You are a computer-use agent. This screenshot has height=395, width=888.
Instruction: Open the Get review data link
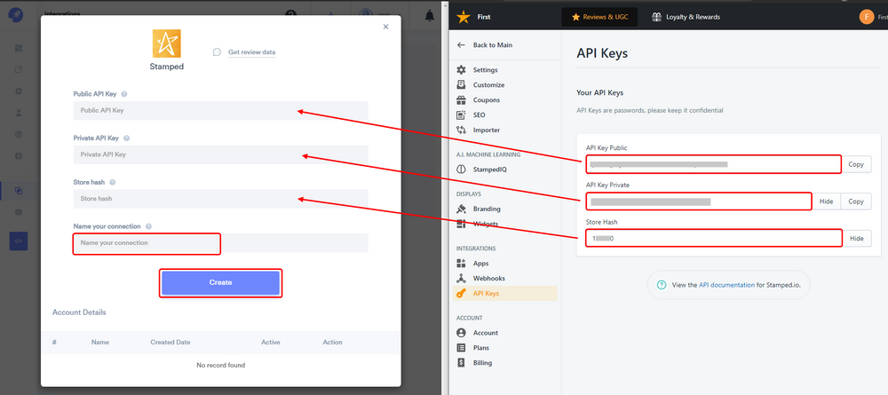pos(252,52)
